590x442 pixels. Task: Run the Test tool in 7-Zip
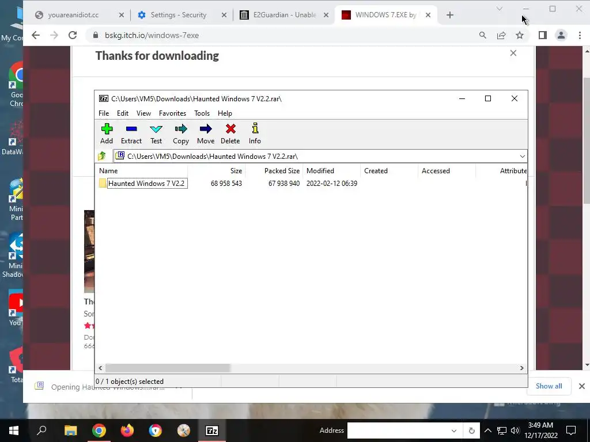(156, 134)
